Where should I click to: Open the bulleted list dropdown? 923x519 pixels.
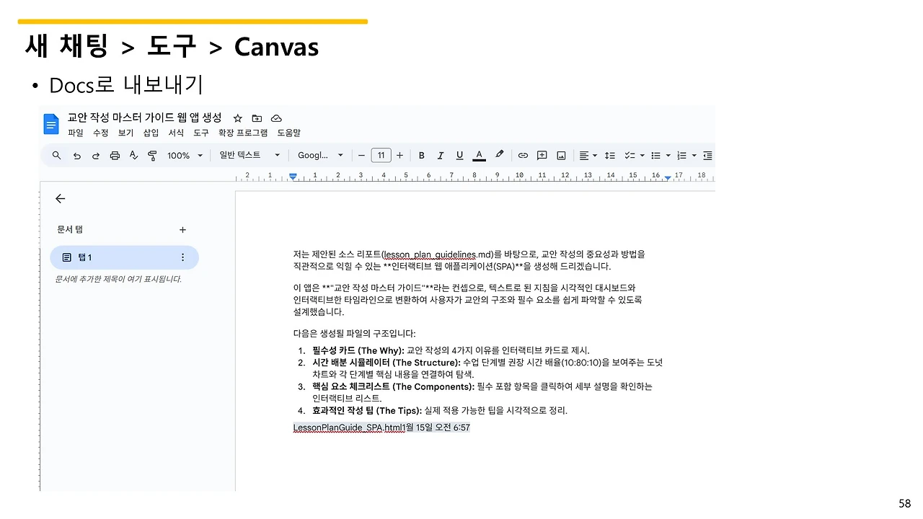[x=661, y=155]
